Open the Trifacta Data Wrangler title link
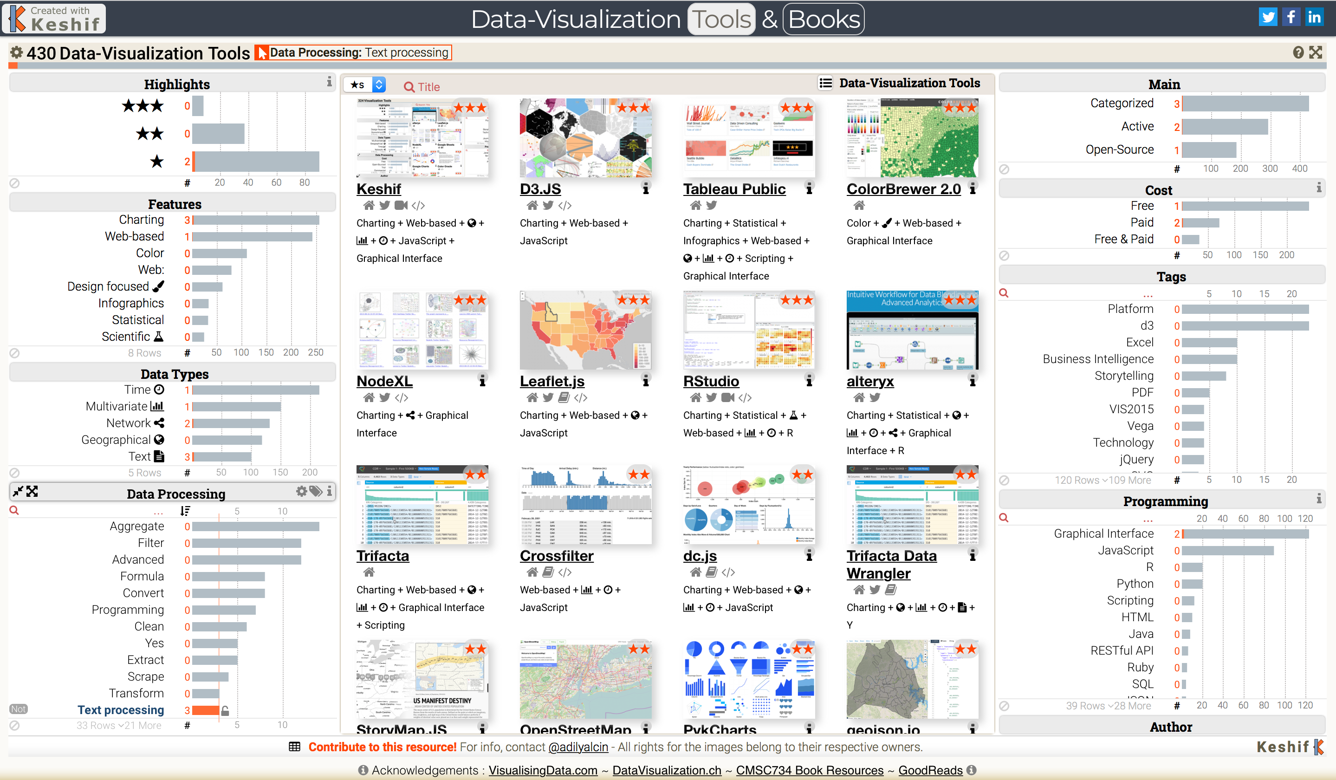 892,564
